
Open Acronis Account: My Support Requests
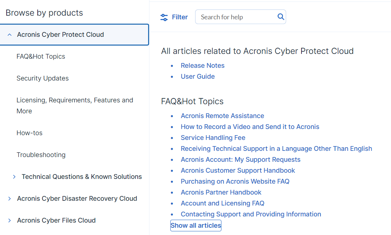[x=240, y=160]
